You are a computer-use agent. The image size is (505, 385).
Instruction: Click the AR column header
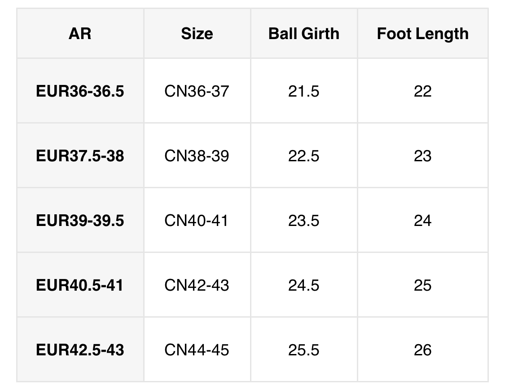tap(80, 34)
